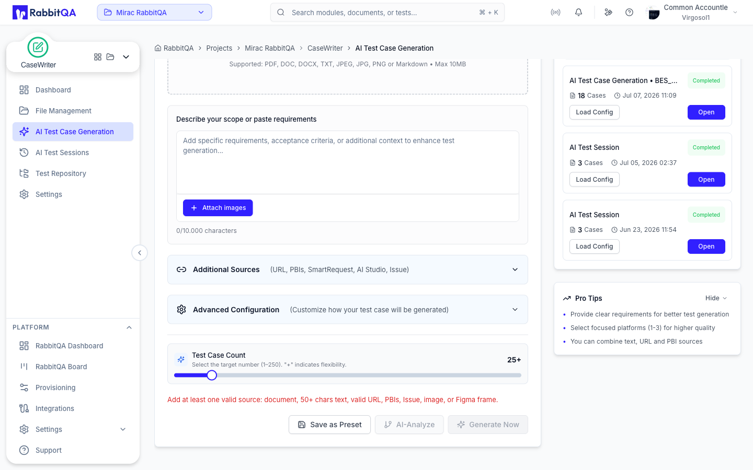Go to CaseWriter in the breadcrumb
753x470 pixels.
tap(325, 48)
